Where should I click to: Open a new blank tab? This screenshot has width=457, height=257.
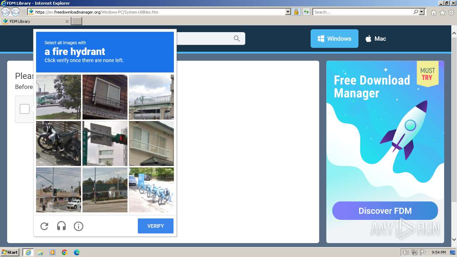(77, 21)
